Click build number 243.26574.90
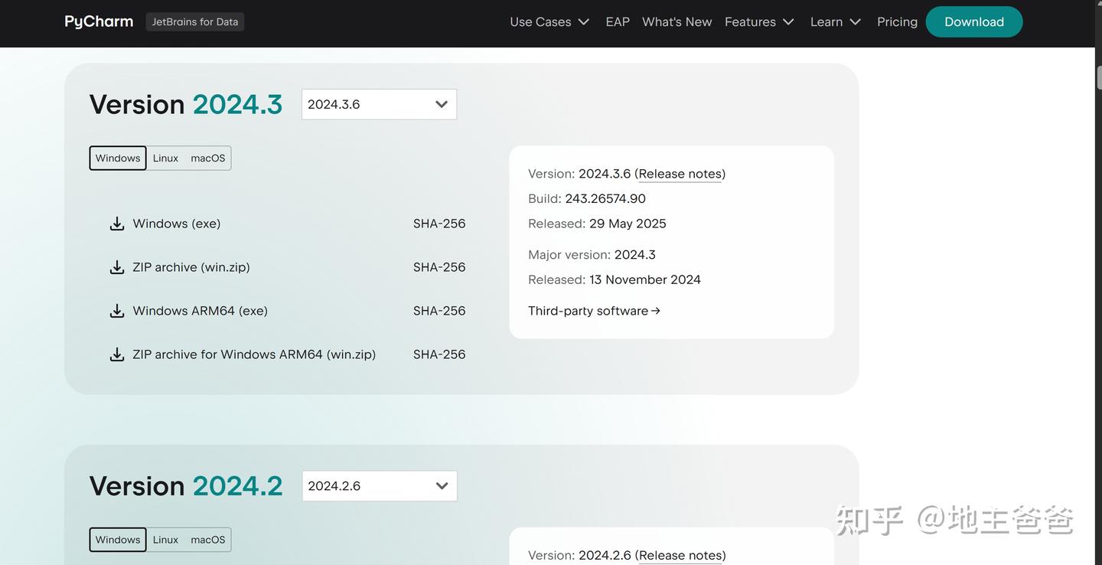1102x565 pixels. (605, 199)
